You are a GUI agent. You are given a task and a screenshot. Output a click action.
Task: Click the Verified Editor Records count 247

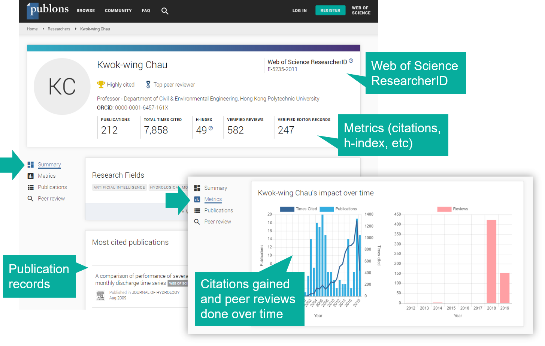point(286,130)
